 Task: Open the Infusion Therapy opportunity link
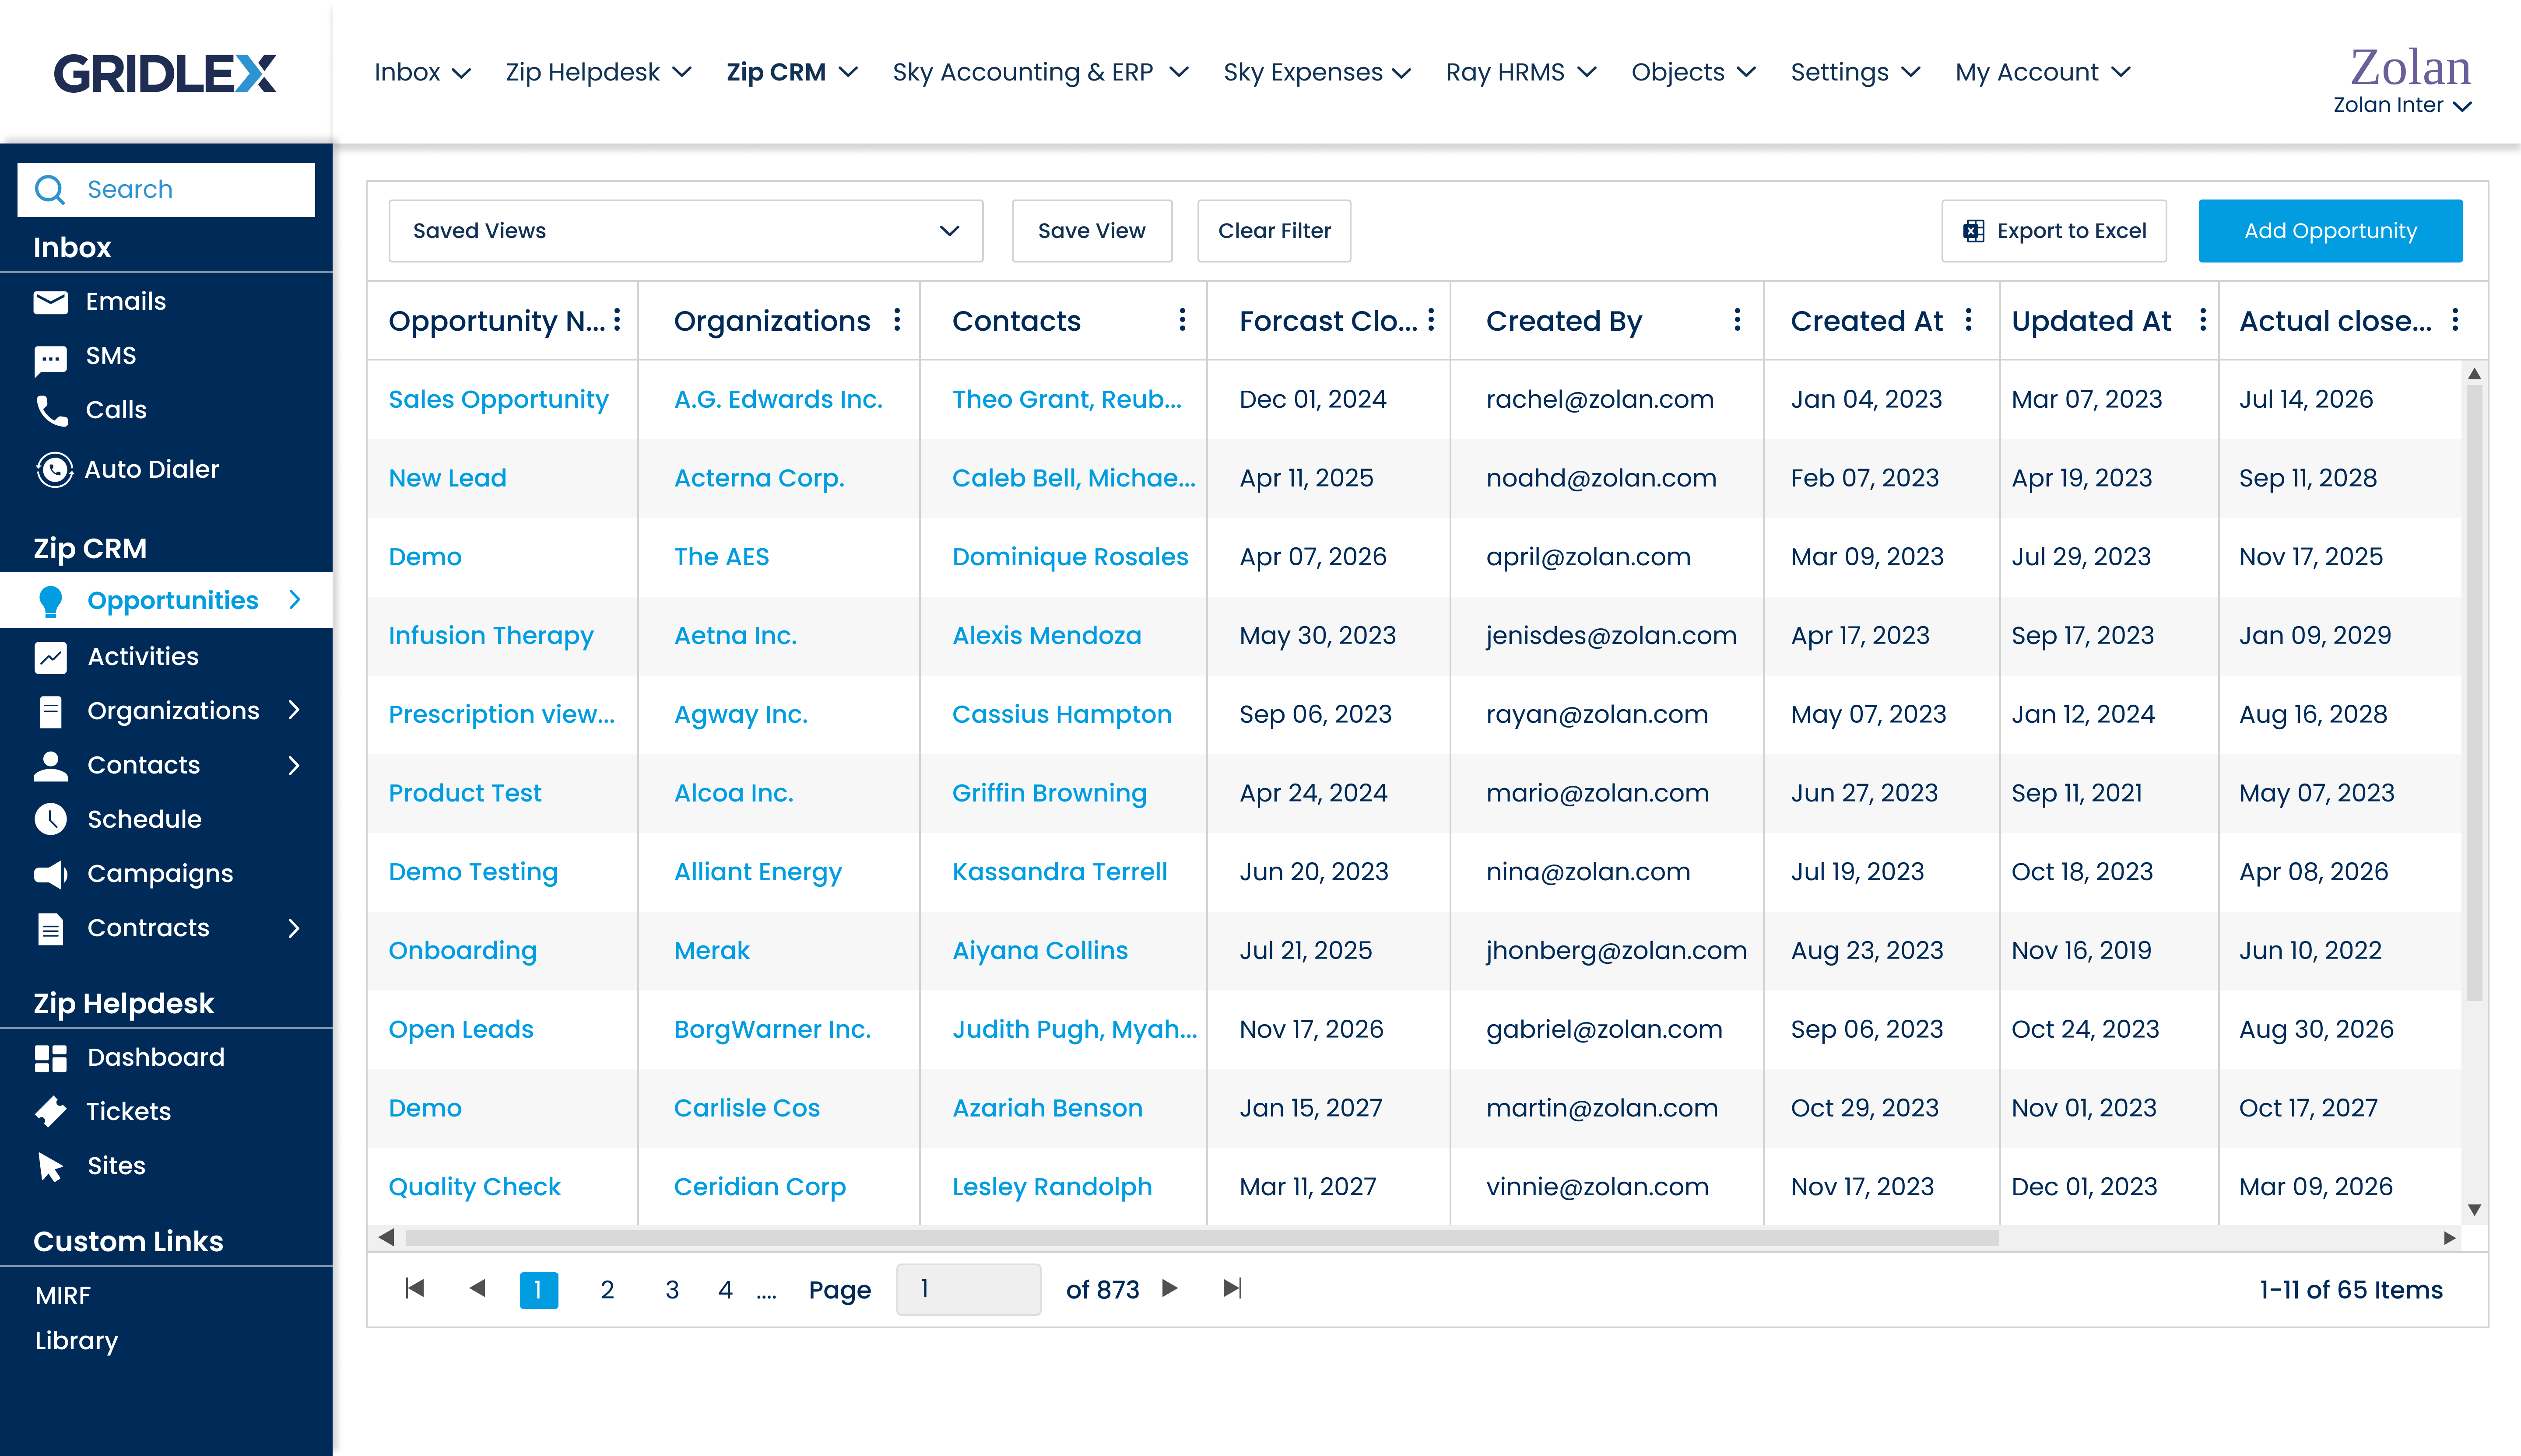[490, 636]
